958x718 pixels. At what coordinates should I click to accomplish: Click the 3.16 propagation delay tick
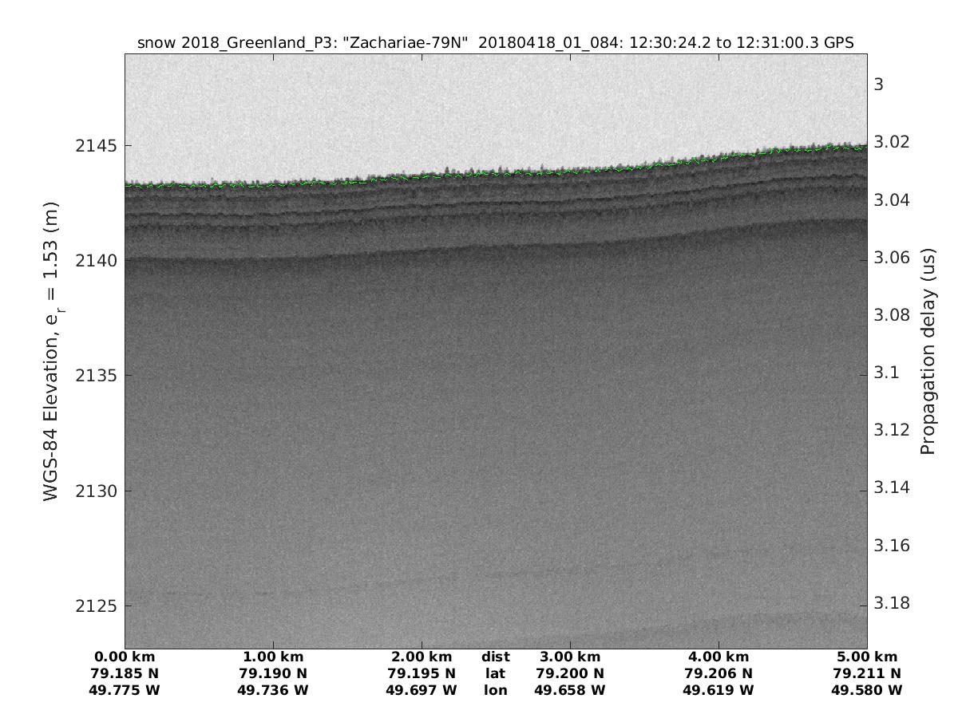coord(890,546)
